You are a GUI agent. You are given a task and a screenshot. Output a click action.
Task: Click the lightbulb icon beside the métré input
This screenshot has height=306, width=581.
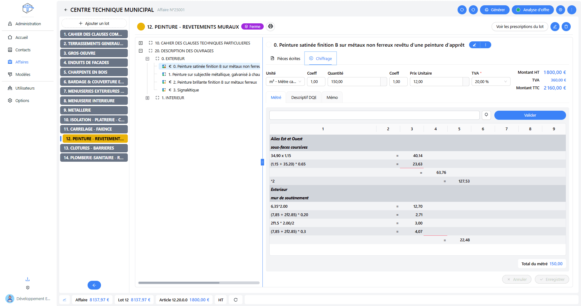pyautogui.click(x=486, y=115)
